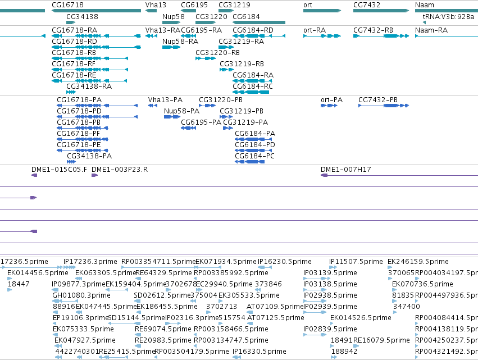Open EST EK014526.5prime label
The image size is (478, 360).
click(361, 318)
